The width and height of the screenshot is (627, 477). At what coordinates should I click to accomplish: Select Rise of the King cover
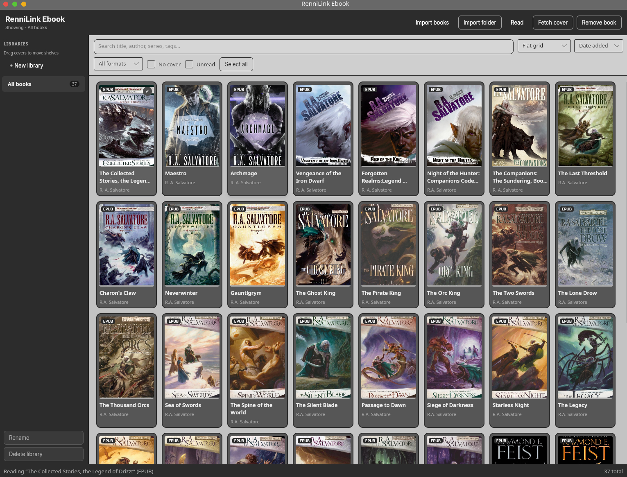(389, 126)
